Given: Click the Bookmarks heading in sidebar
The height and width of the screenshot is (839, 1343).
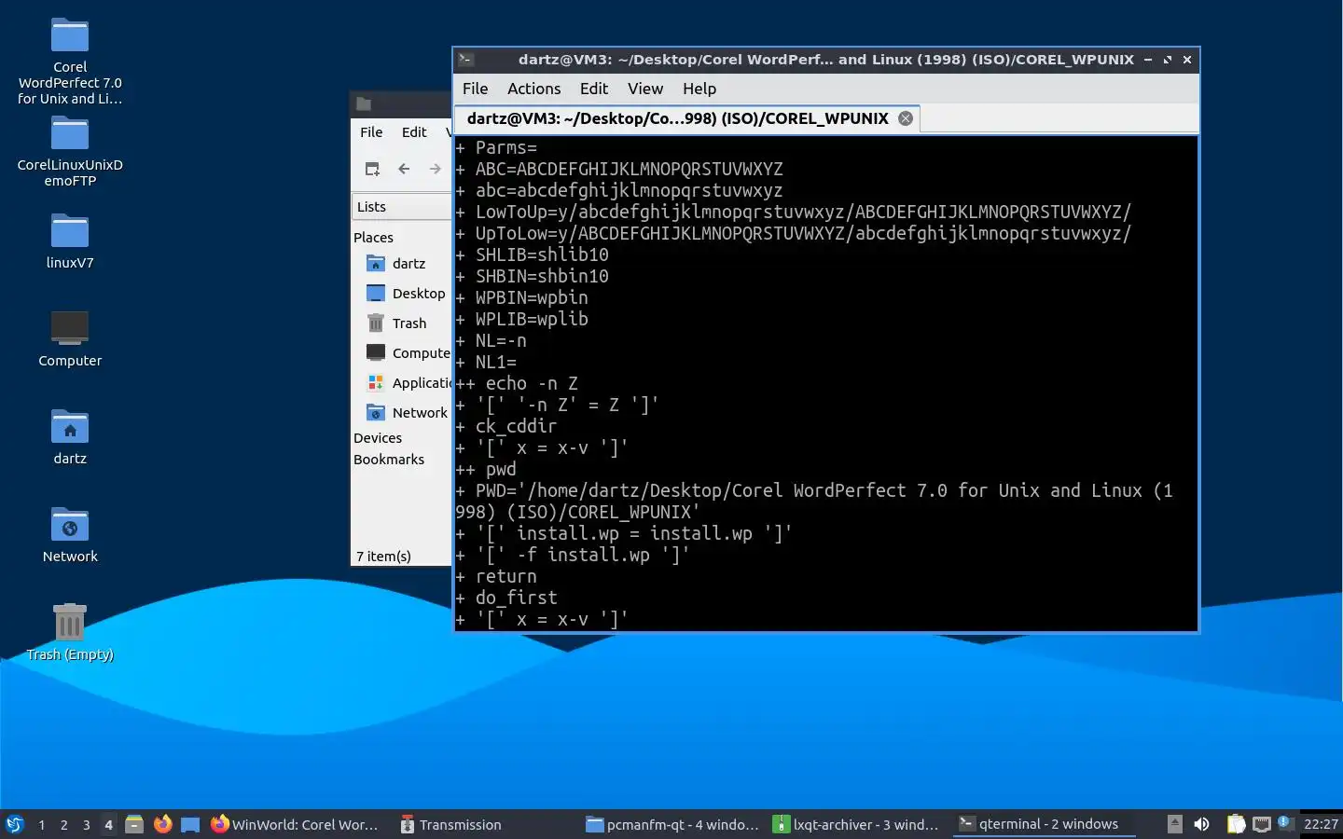Looking at the screenshot, I should pyautogui.click(x=389, y=460).
